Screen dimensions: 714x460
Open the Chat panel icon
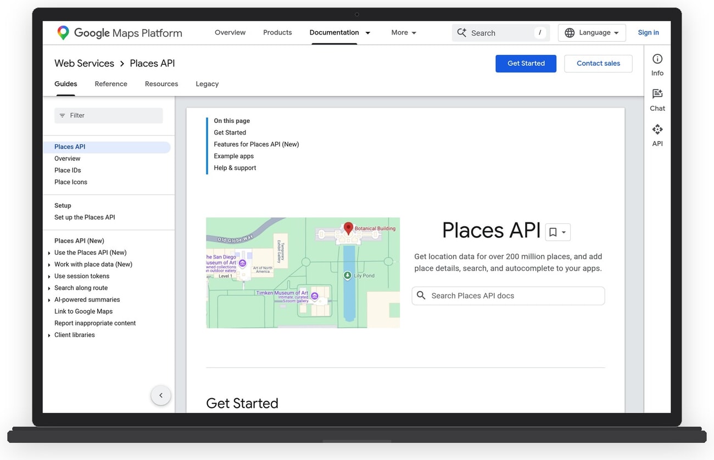click(x=657, y=94)
